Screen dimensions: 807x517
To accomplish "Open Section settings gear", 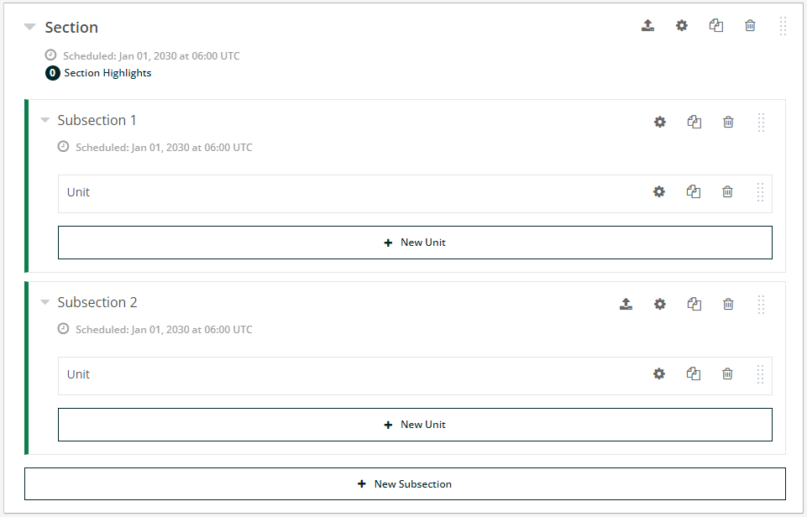I will click(x=681, y=25).
